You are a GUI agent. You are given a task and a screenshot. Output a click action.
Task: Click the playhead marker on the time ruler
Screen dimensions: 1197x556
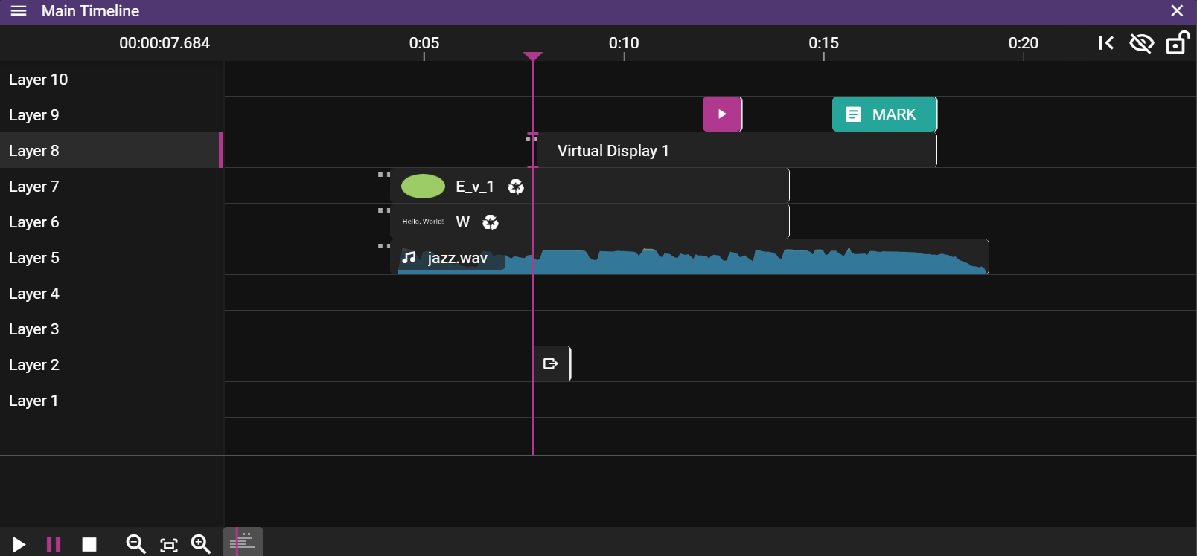point(533,56)
